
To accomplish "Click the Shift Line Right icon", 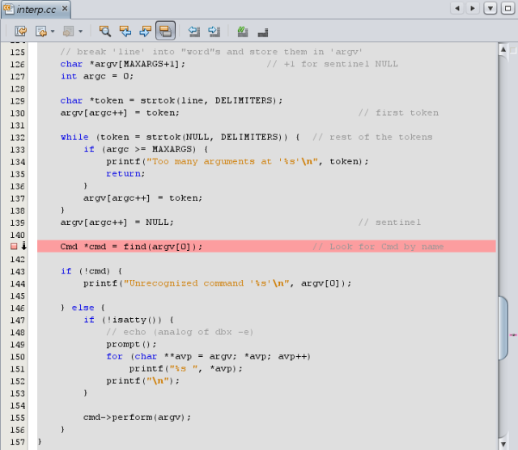I will 214,32.
